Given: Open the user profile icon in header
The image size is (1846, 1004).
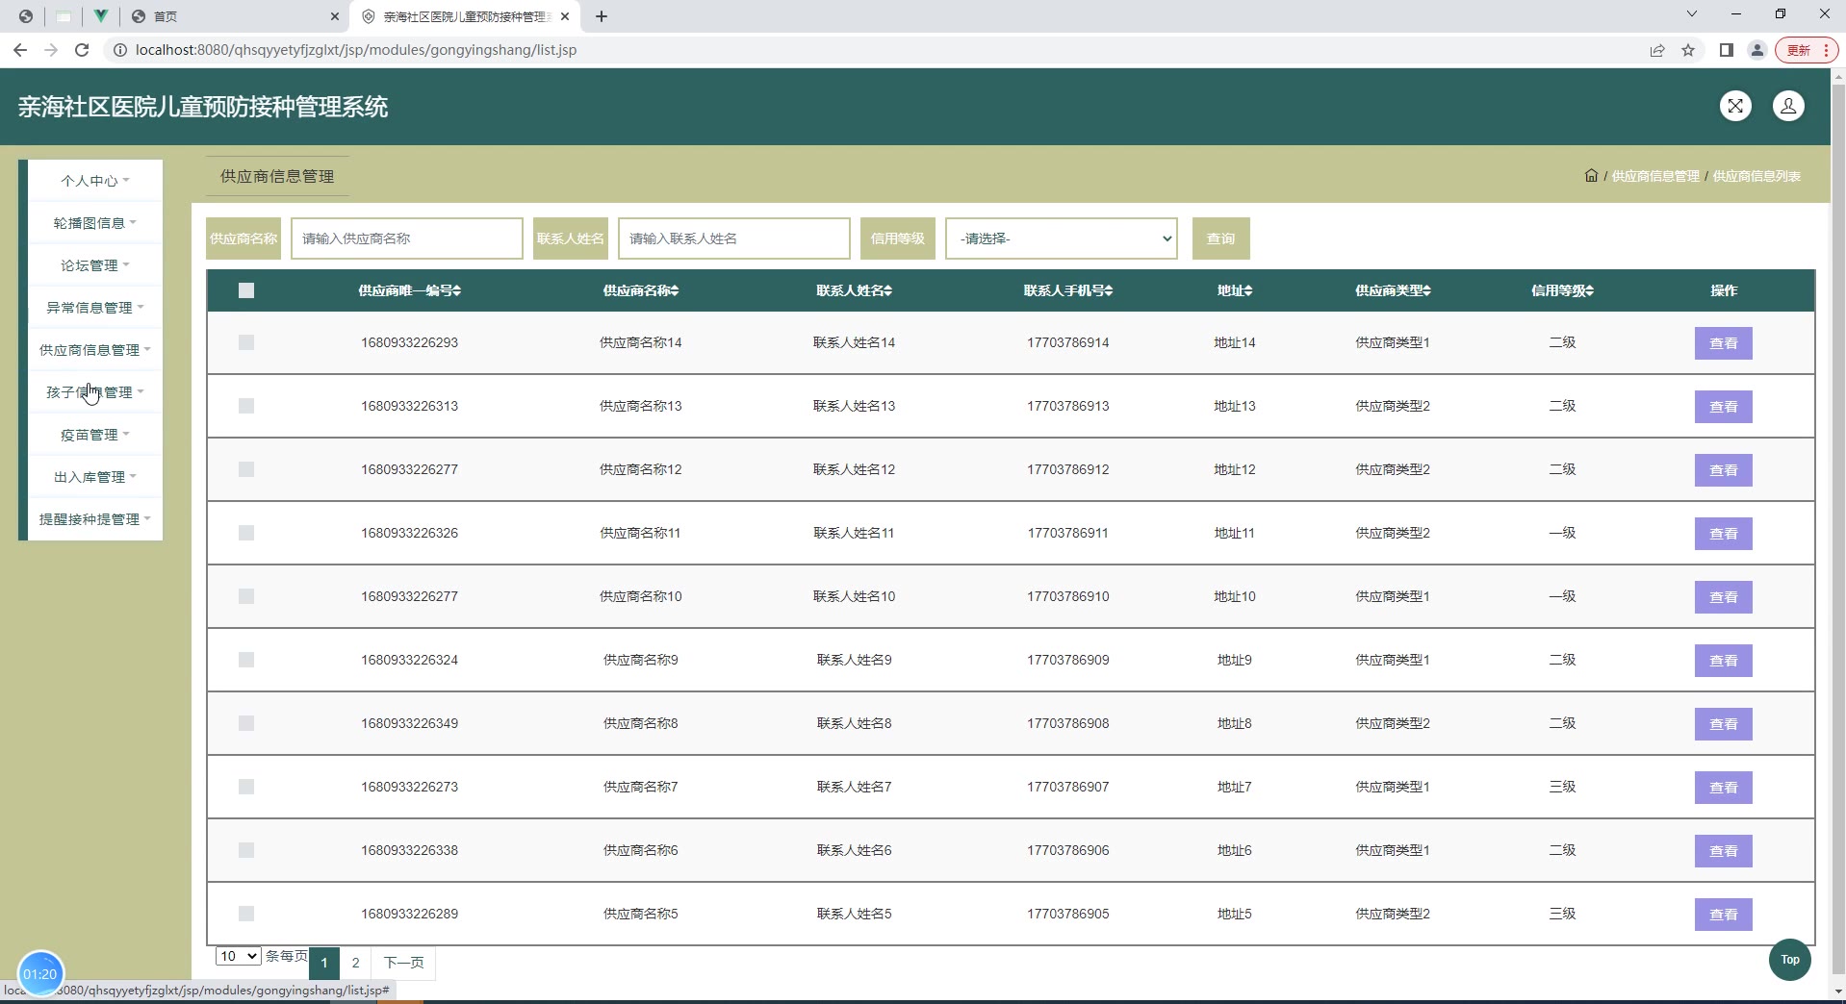Looking at the screenshot, I should pos(1787,106).
